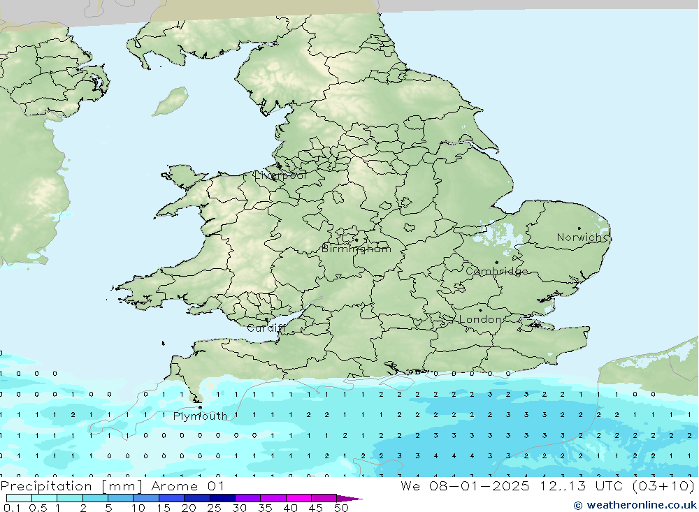699x512 pixels.
Task: Pick the legend swatch between 10 and 15
Action: [x=146, y=498]
